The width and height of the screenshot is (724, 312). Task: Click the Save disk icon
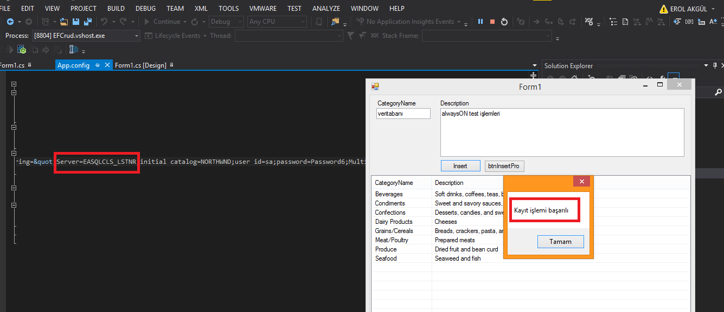point(75,22)
